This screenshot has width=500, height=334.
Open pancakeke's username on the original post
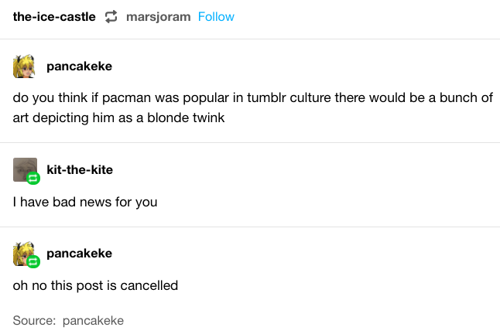[x=79, y=66]
